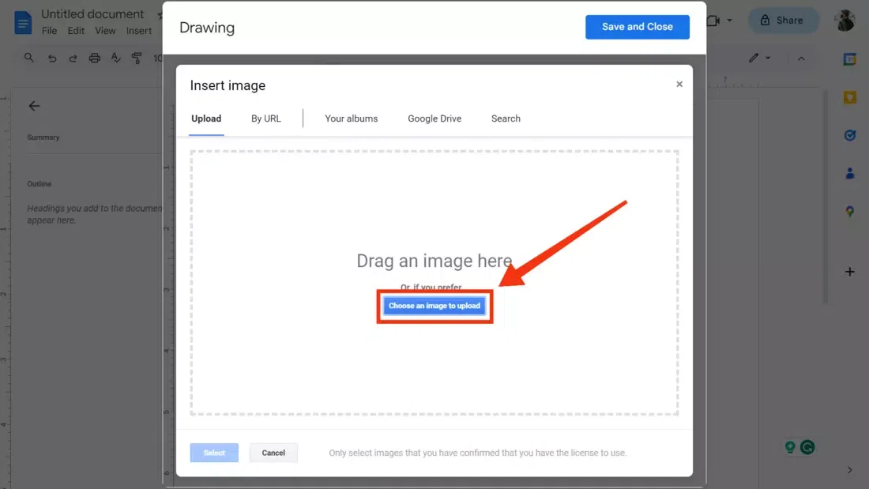Click the Outline label in the sidebar
Viewport: 869px width, 489px height.
(x=39, y=184)
